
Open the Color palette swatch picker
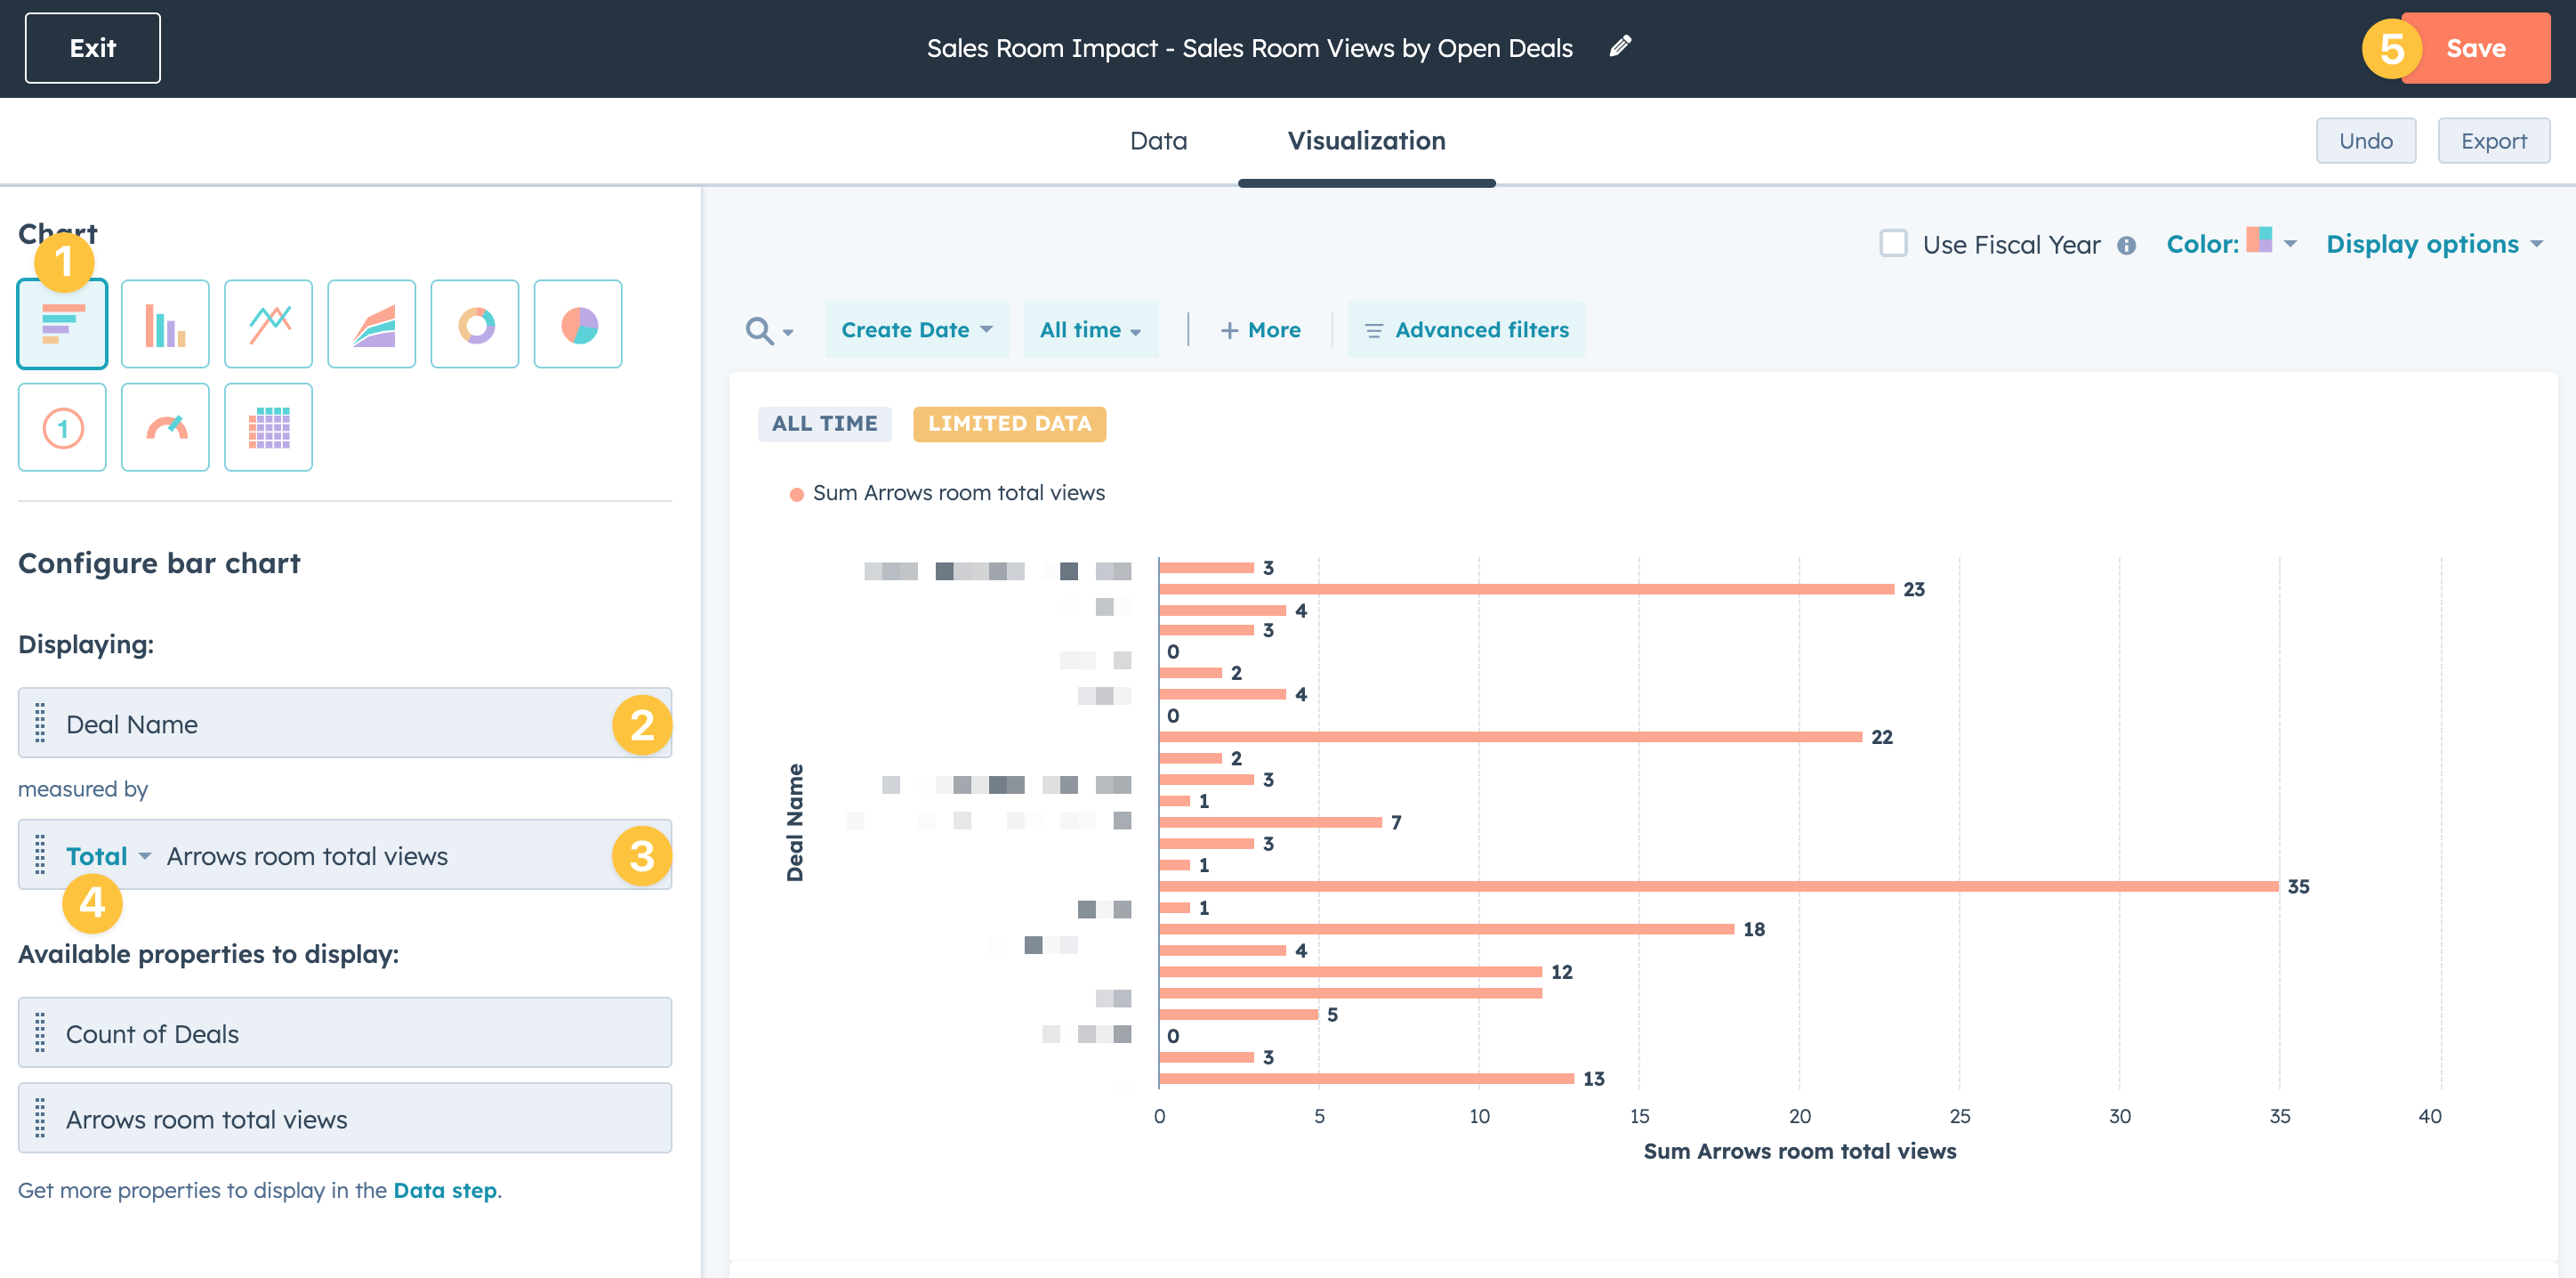tap(2259, 241)
